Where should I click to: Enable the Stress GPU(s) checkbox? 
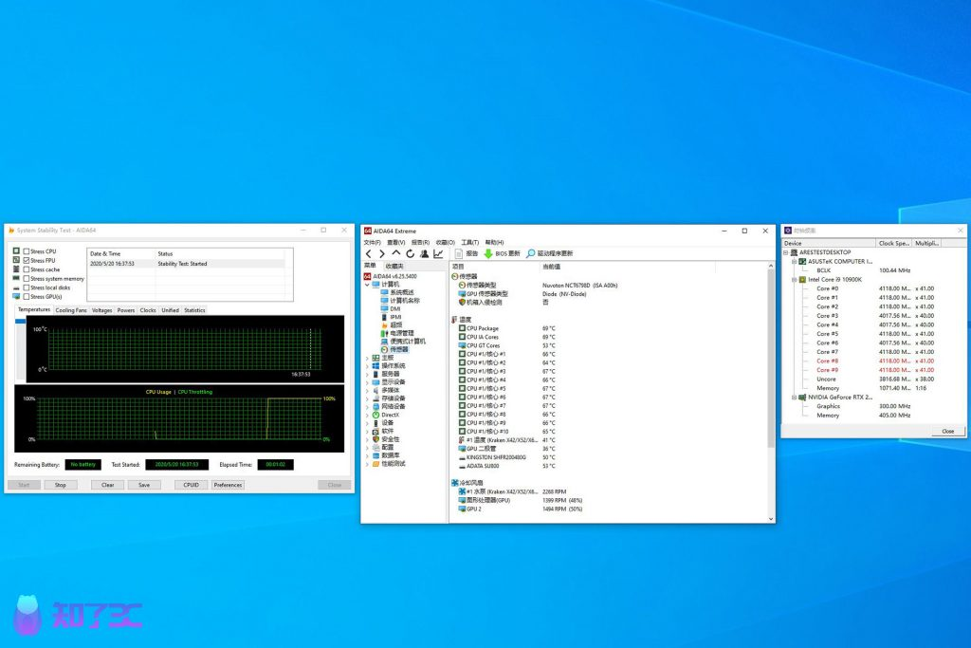tap(27, 297)
